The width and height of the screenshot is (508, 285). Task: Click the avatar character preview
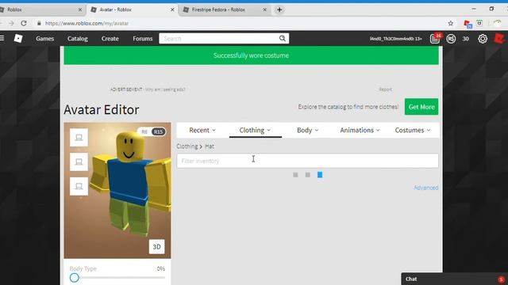117,190
